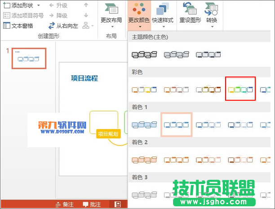Toggle 从右向左 right-to-left direction
This screenshot has height=209, width=275.
click(63, 26)
